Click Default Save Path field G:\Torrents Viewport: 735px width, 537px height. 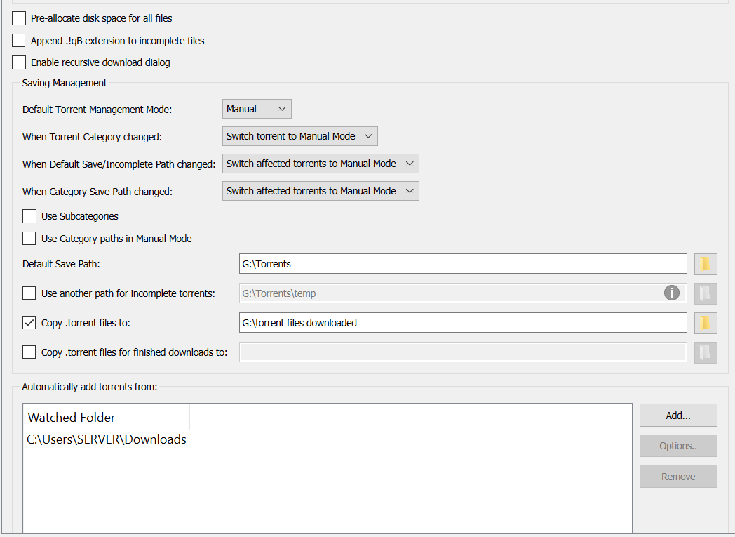[x=463, y=263]
